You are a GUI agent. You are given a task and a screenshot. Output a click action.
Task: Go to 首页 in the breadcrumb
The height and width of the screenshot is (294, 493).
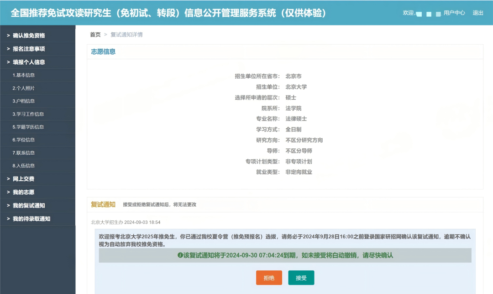(x=95, y=35)
